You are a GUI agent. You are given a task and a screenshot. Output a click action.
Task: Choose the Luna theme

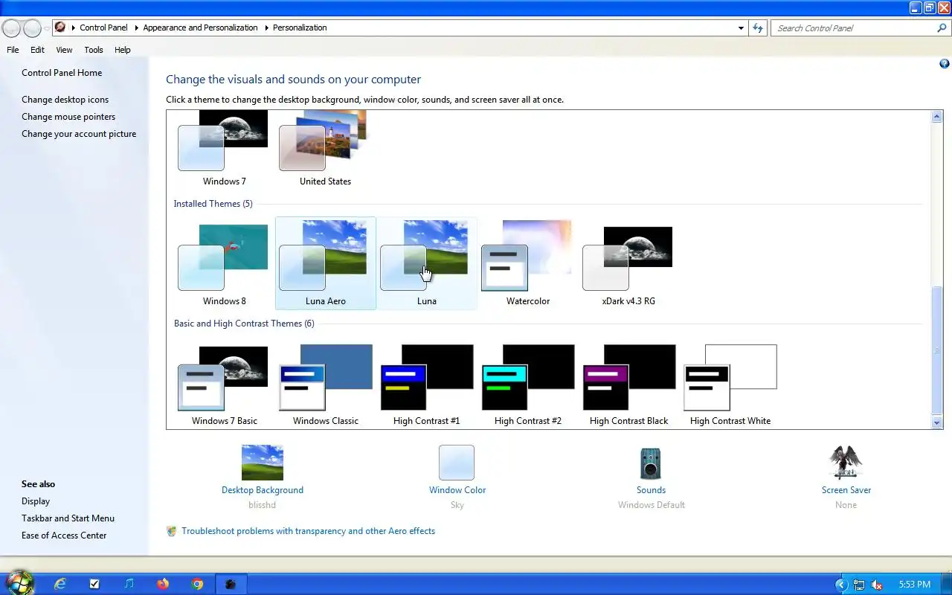[426, 263]
